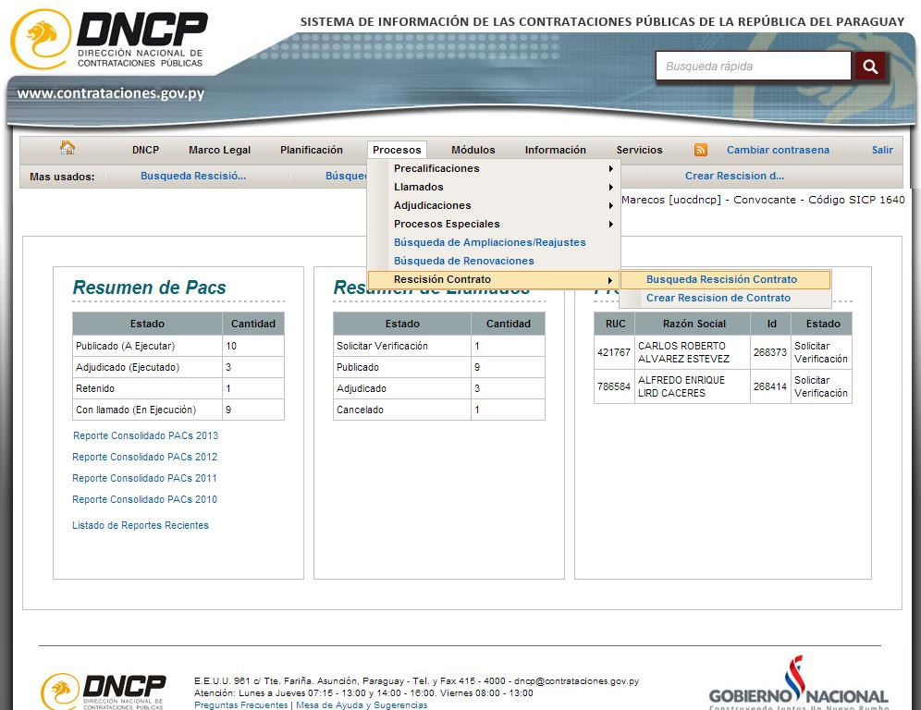The width and height of the screenshot is (921, 710).
Task: Click the Cancelado row in Llamados table
Action: click(x=438, y=410)
